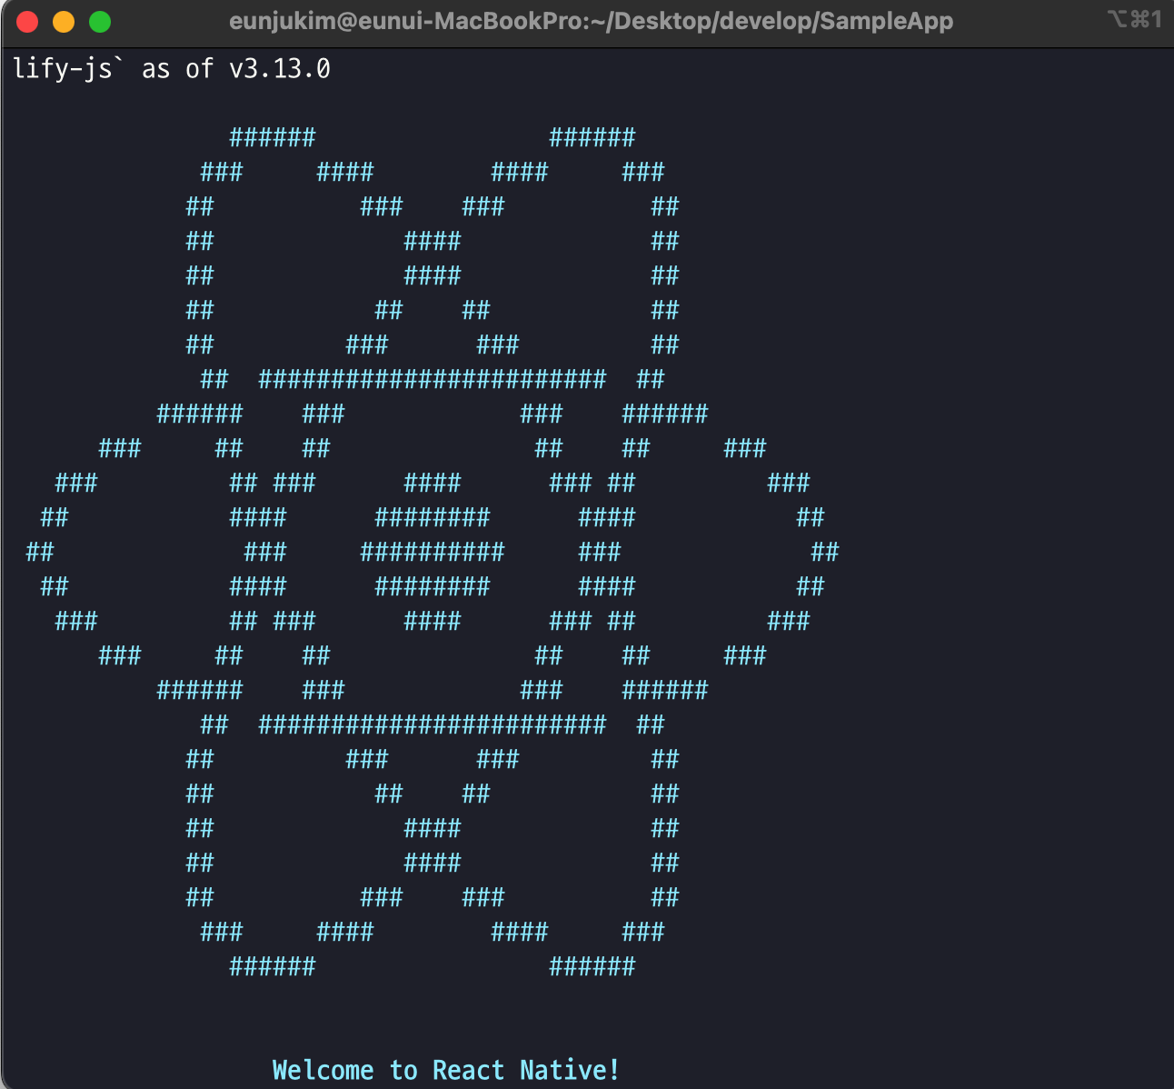Screen dimensions: 1174x1089
Task: Click the rightmost ## tip of the logo
Action: coord(825,552)
